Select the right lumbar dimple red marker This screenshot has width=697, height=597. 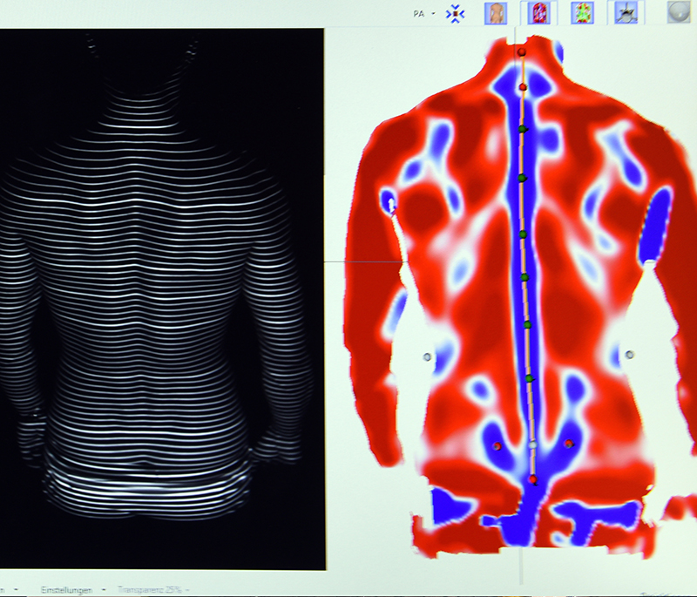[568, 444]
